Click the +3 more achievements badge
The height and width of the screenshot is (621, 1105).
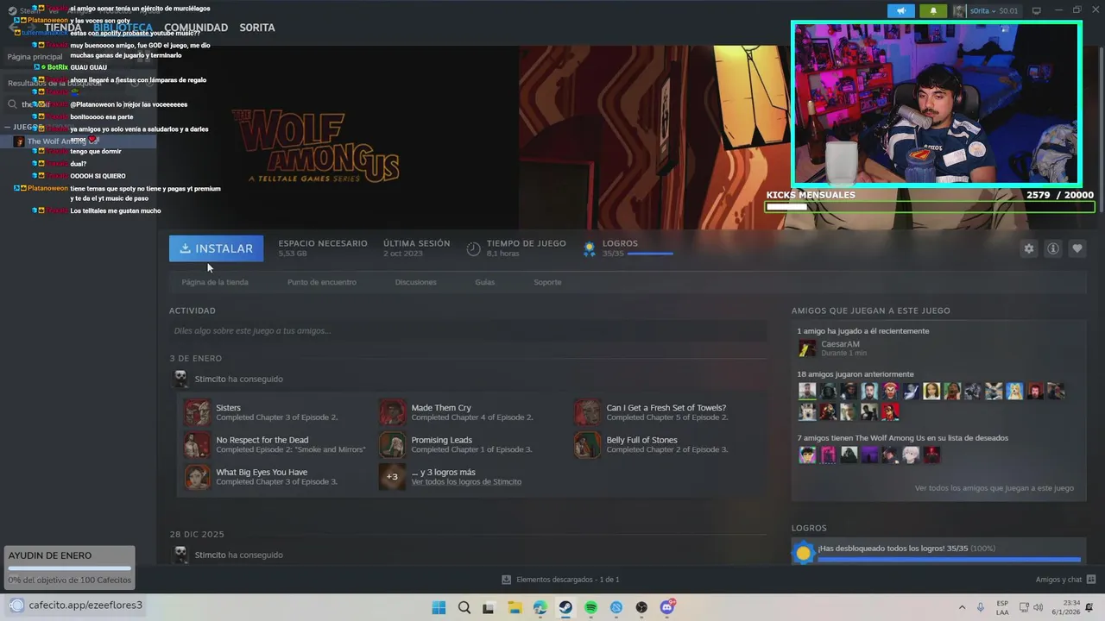pyautogui.click(x=392, y=476)
